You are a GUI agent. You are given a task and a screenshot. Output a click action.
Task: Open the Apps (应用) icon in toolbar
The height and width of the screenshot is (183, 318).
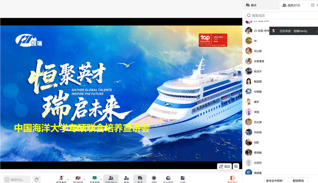183,179
